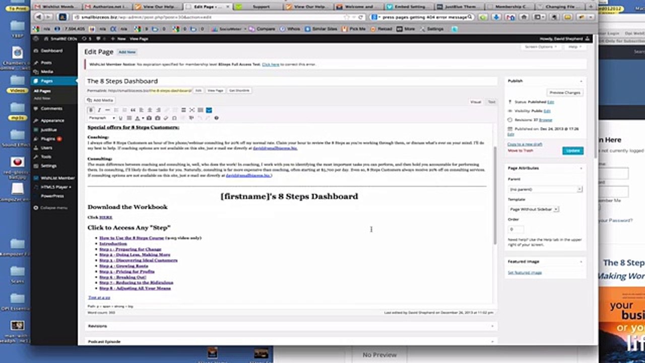Open Plugins in the WordPress sidebar

tap(48, 139)
